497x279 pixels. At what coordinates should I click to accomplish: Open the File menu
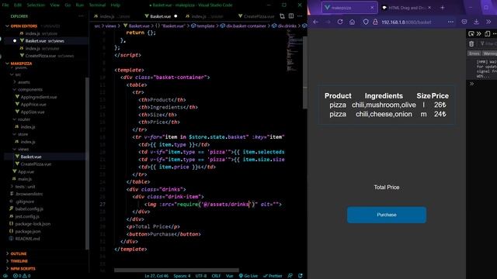tap(5, 5)
